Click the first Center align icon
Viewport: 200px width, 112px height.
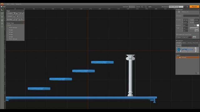[x=14, y=16]
